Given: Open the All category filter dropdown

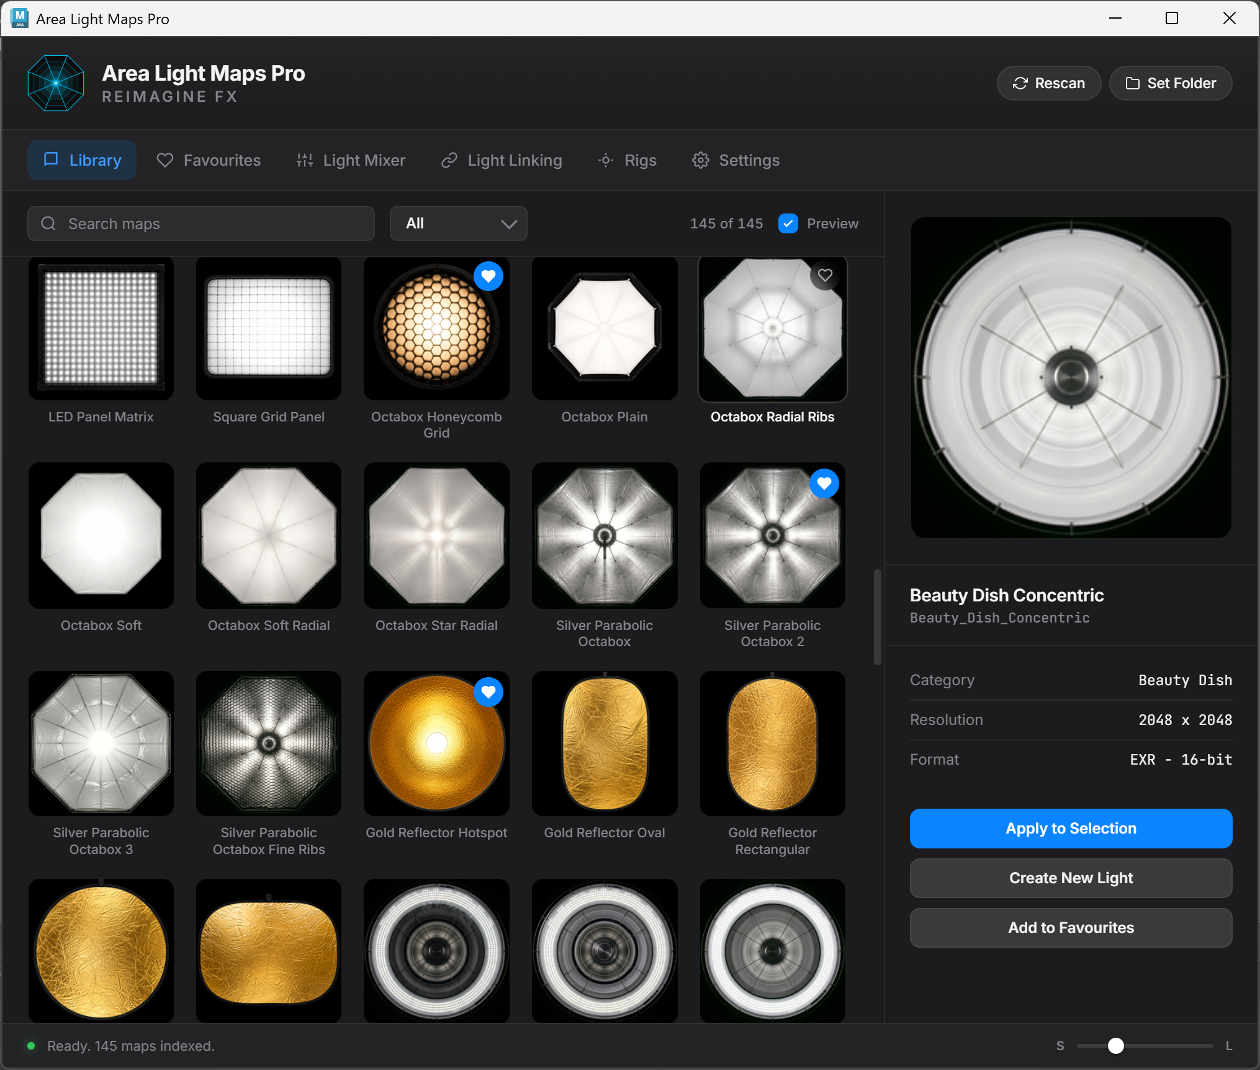Looking at the screenshot, I should click(x=459, y=223).
